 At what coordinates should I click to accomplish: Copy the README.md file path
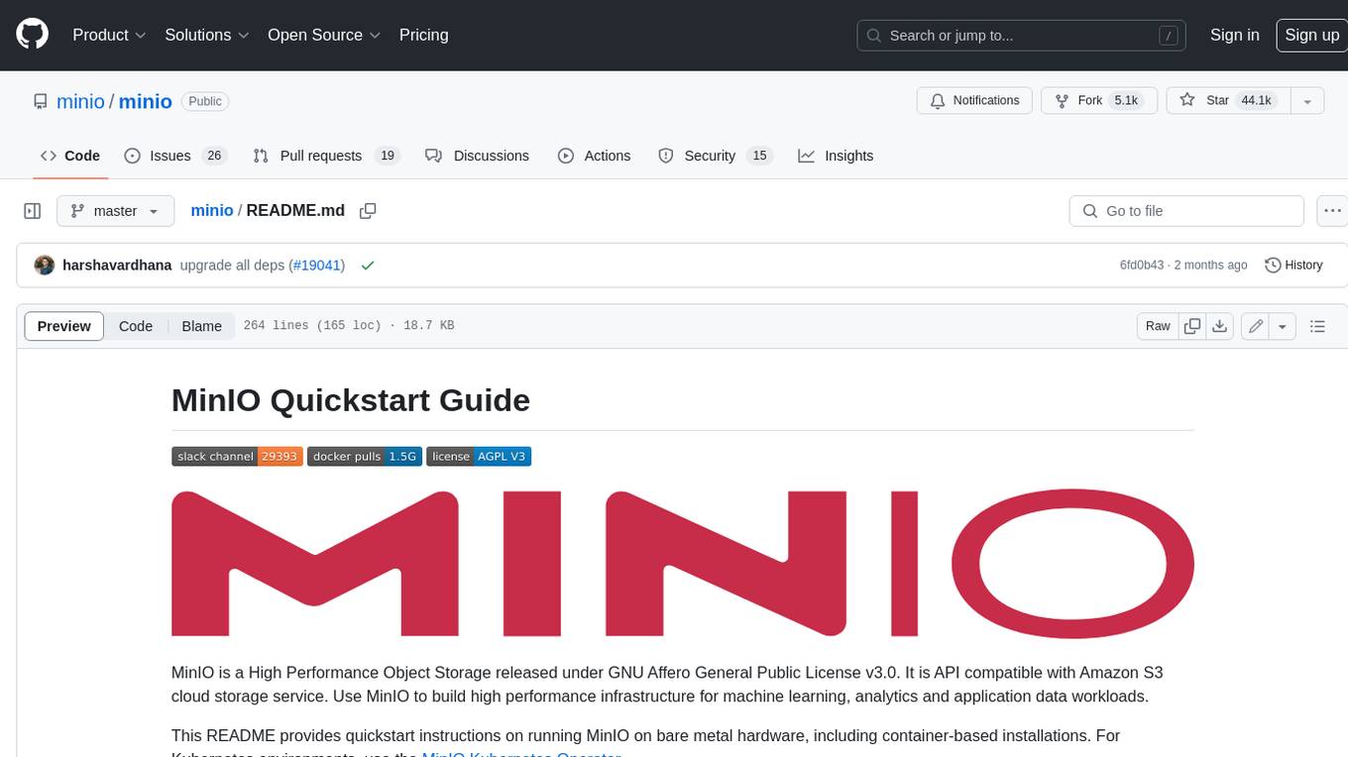368,211
